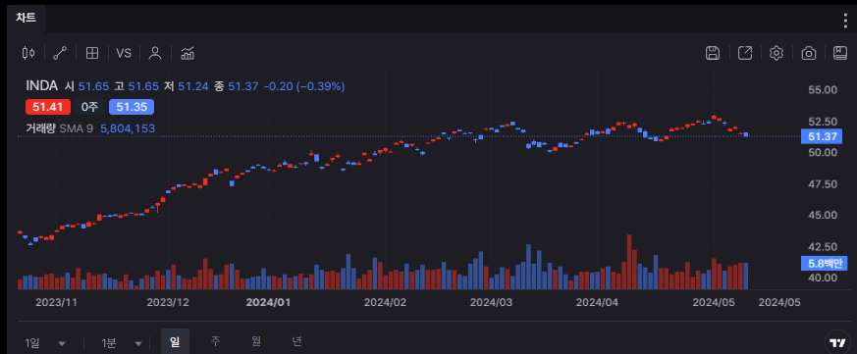857x354 pixels.
Task: Click the 51.37 current price tag
Action: tap(822, 136)
